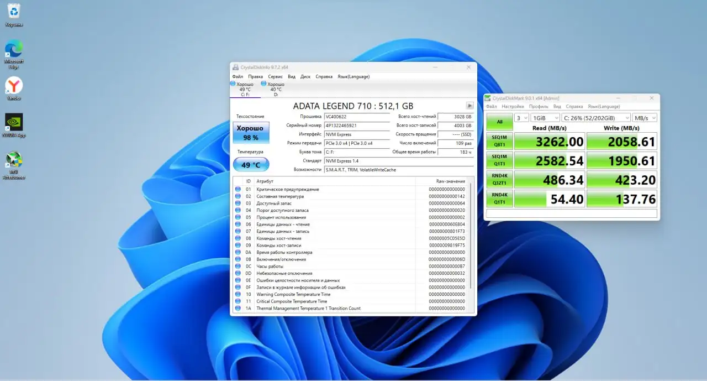Go to next disk with arrow button

click(x=469, y=106)
